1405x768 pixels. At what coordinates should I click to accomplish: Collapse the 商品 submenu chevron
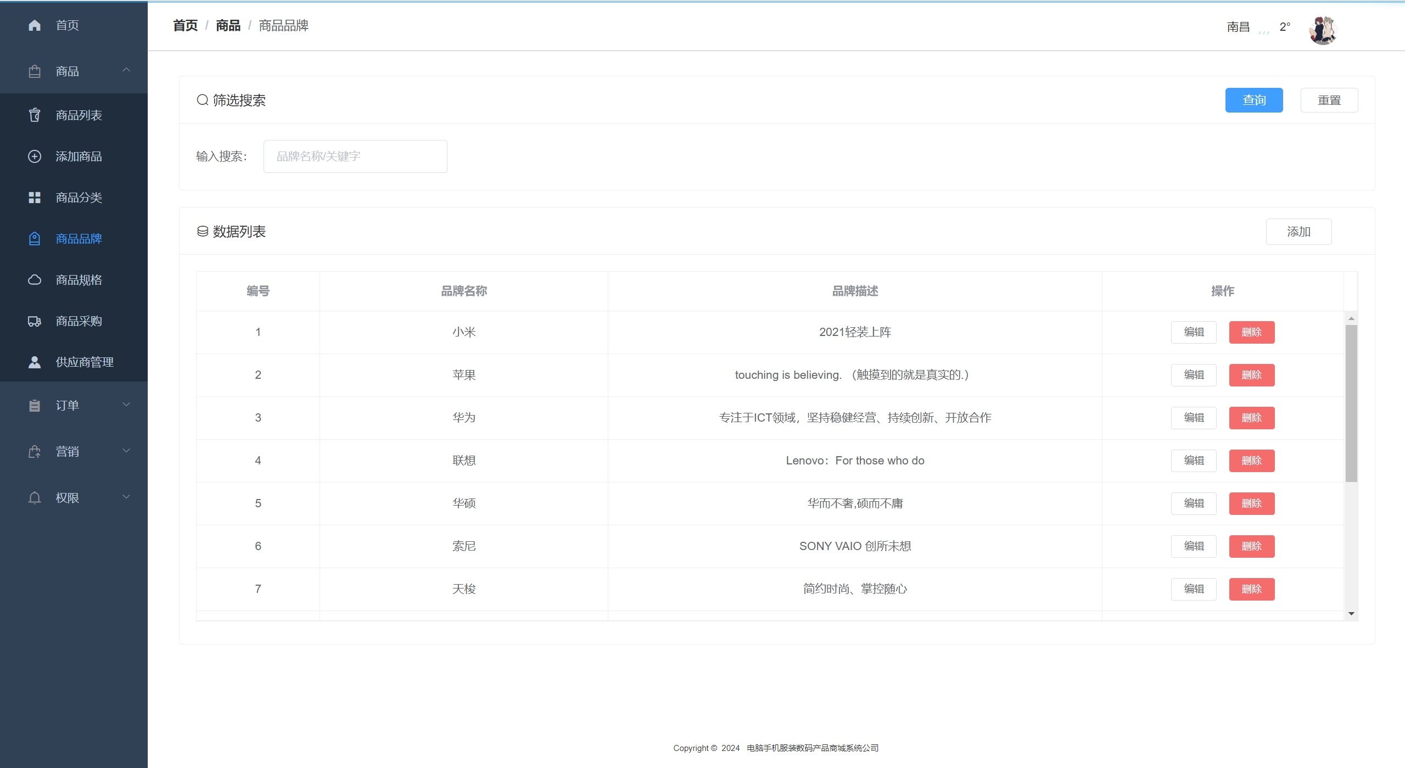pyautogui.click(x=126, y=70)
